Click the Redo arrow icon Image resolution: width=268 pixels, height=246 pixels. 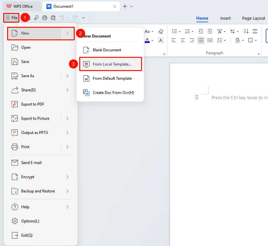click(x=75, y=18)
